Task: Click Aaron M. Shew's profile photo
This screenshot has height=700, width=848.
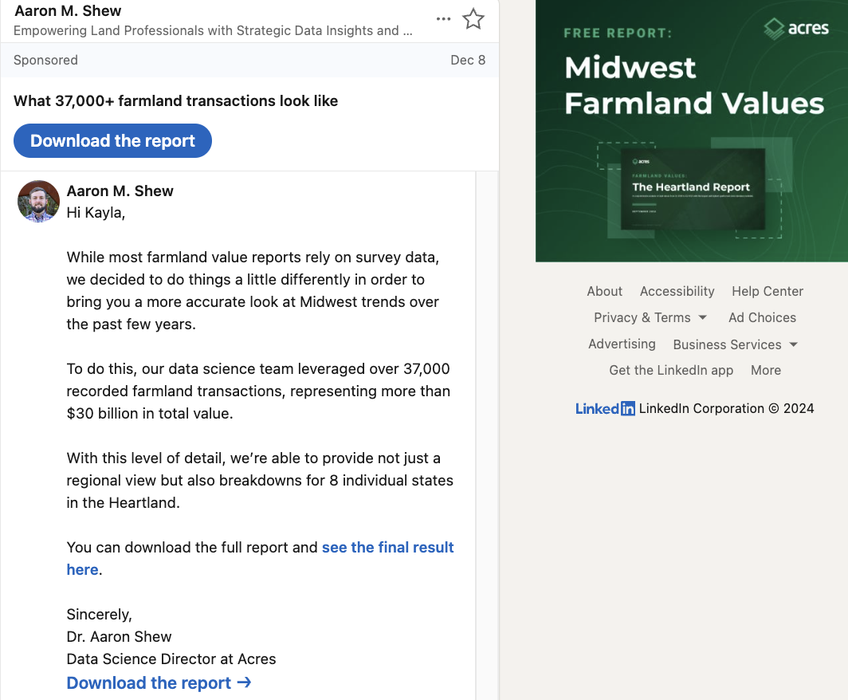Action: coord(39,201)
